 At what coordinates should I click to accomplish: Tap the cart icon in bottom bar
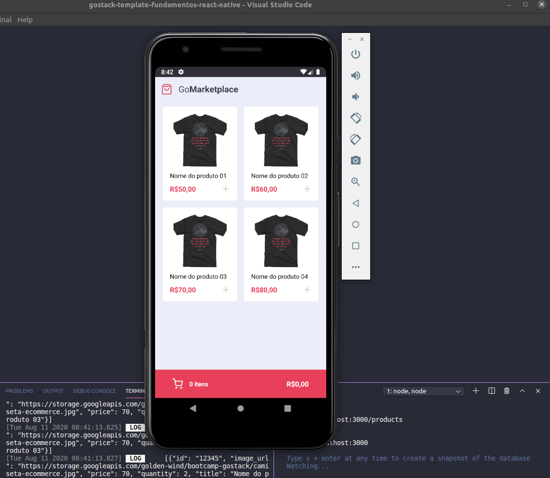pyautogui.click(x=178, y=384)
